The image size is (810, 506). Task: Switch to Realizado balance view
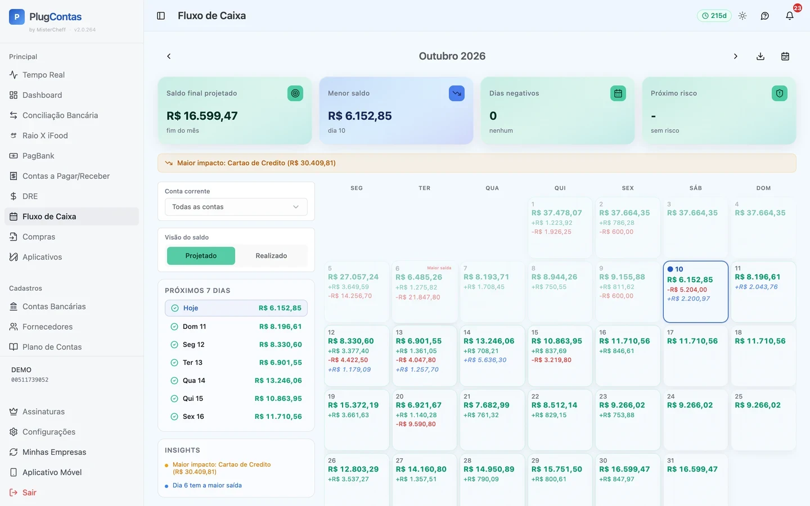click(271, 256)
